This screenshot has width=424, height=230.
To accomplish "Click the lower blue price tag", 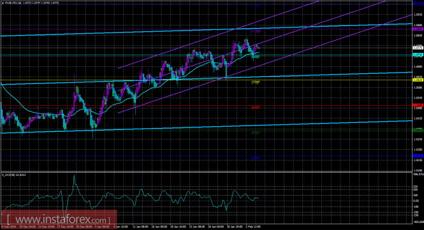I will point(418,155).
